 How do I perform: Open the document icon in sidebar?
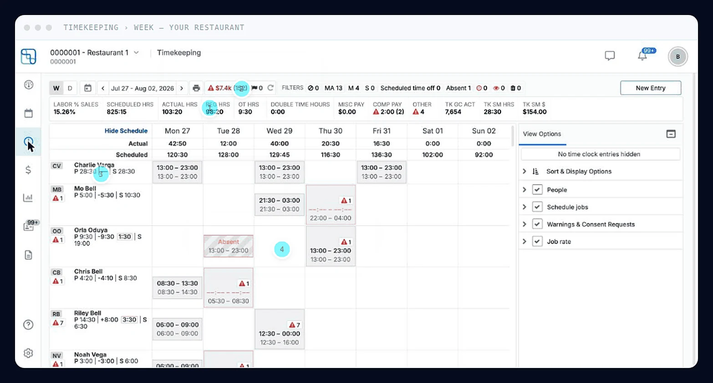tap(28, 255)
